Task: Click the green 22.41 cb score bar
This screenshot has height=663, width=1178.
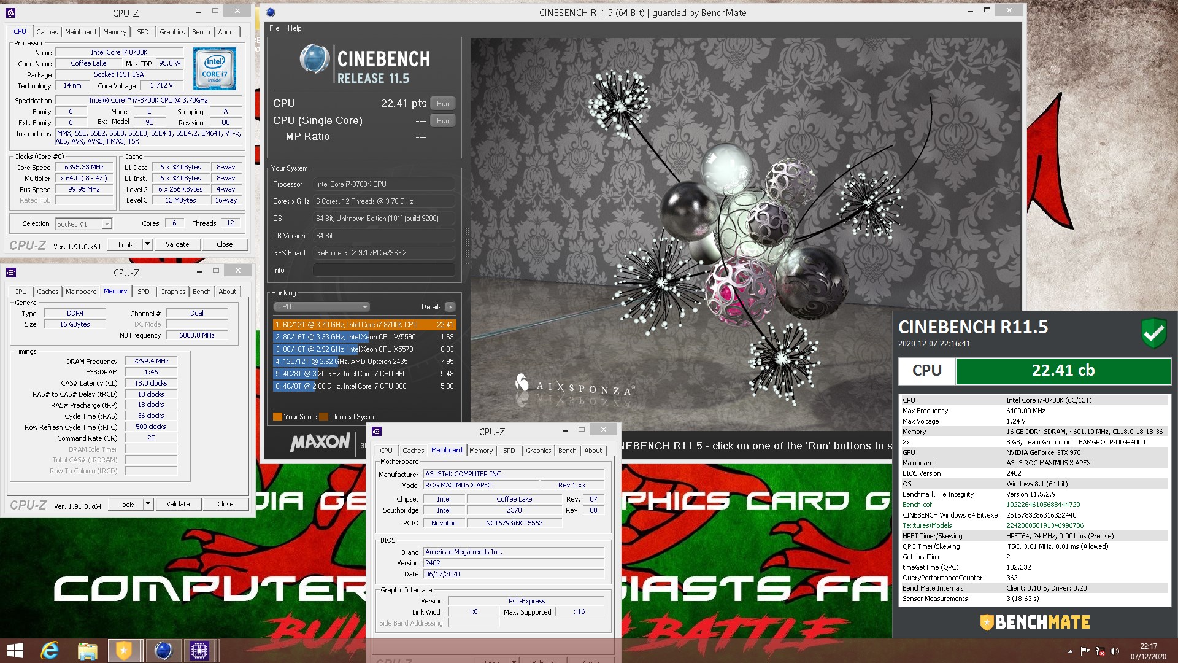Action: click(x=1063, y=371)
